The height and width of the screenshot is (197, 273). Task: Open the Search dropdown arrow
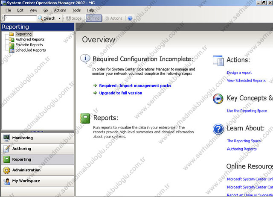tap(60, 18)
